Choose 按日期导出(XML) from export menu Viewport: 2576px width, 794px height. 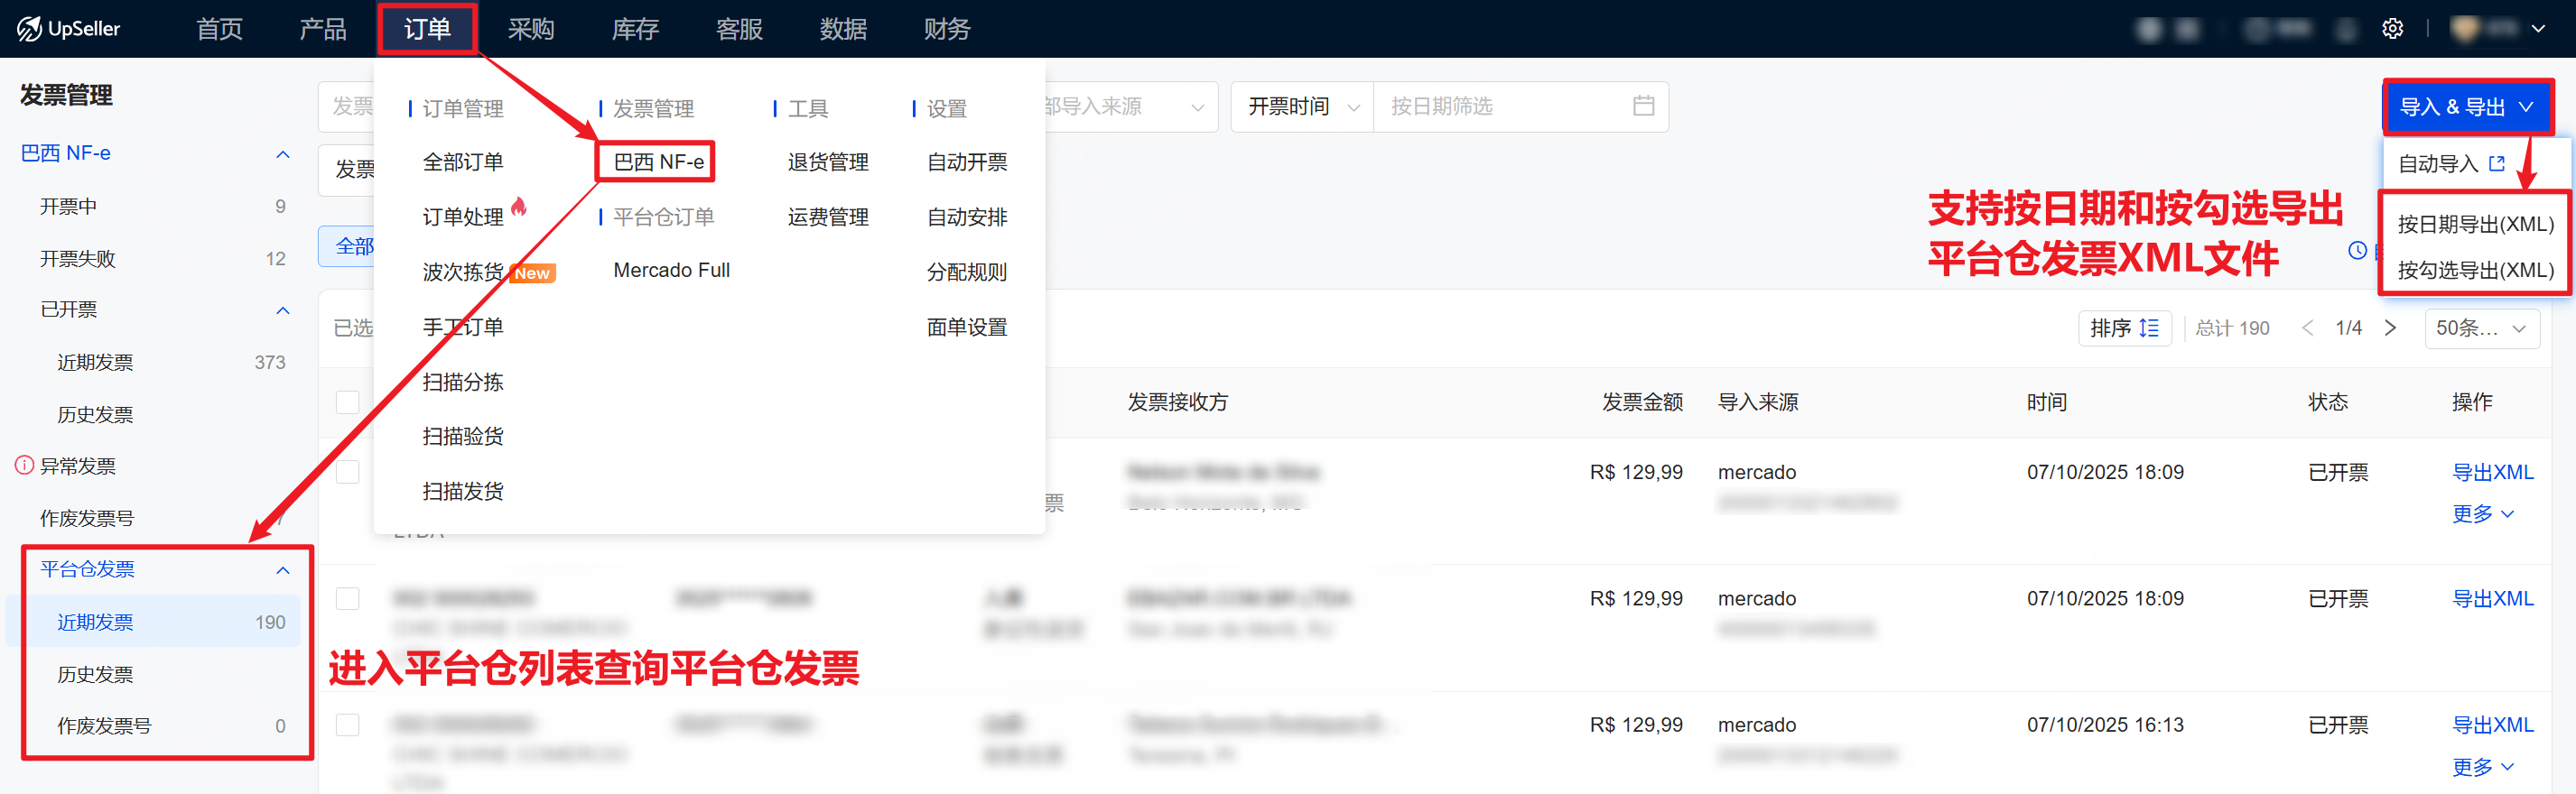click(x=2475, y=224)
